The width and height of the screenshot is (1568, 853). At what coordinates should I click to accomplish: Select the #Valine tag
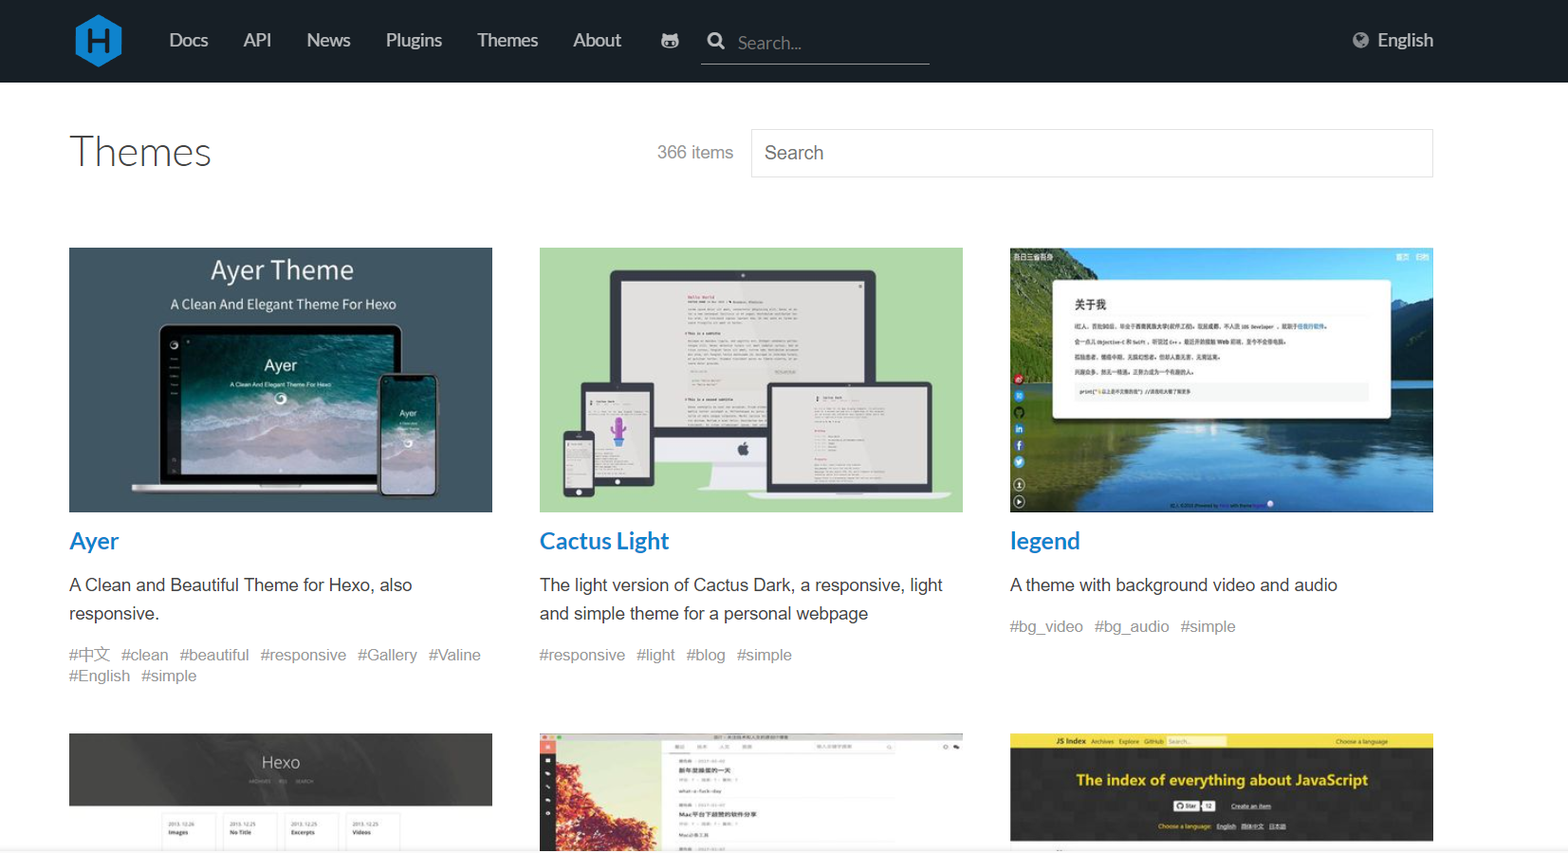tap(454, 655)
